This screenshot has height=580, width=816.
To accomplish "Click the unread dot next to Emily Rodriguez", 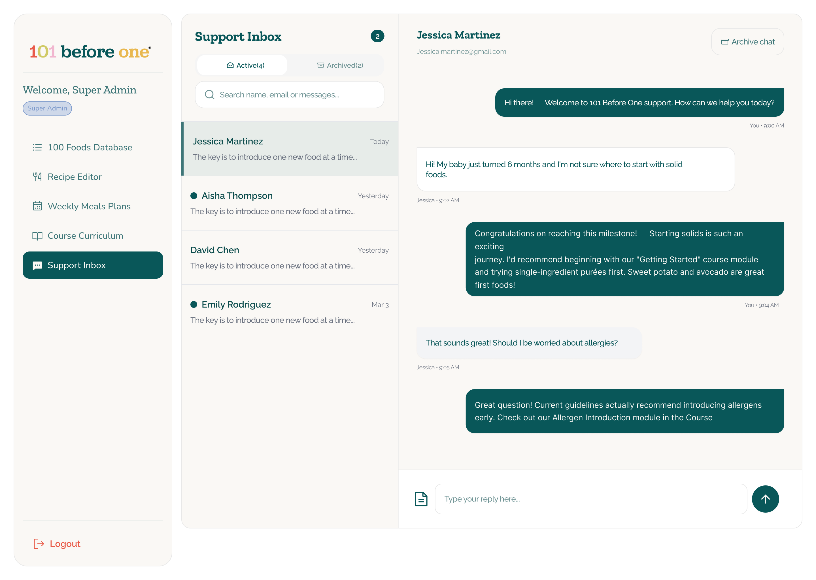I will [194, 304].
